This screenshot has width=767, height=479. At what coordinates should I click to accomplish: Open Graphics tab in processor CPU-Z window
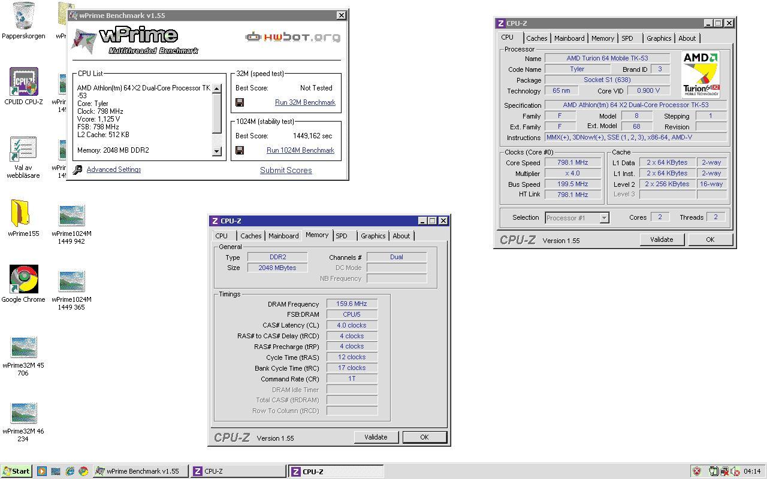(659, 38)
